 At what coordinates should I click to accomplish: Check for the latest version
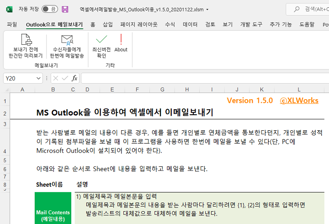[101, 46]
